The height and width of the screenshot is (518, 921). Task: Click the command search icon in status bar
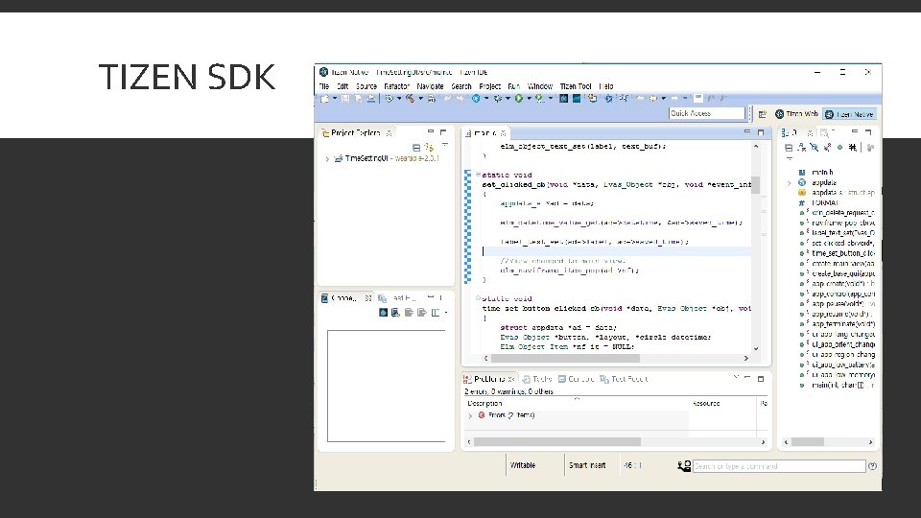point(684,466)
